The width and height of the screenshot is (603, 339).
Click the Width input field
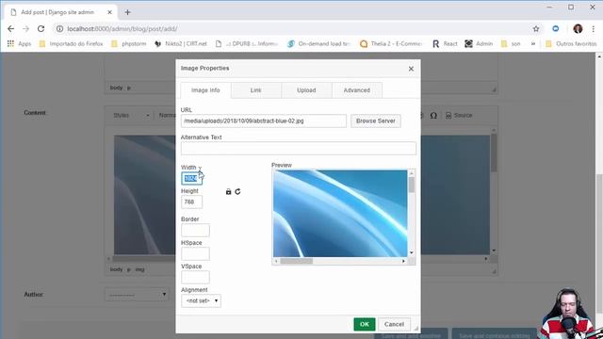coord(191,178)
